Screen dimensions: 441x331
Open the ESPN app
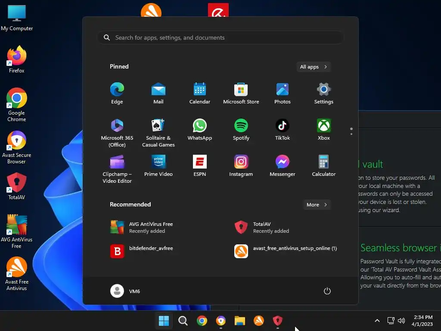(x=200, y=166)
